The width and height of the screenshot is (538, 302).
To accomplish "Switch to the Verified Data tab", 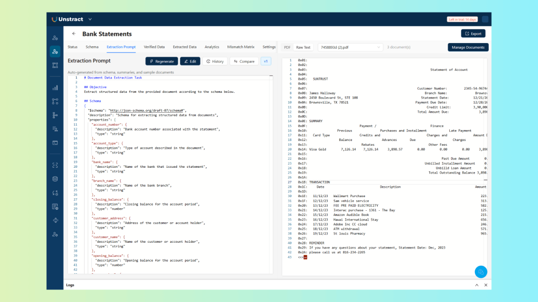I will click(154, 47).
